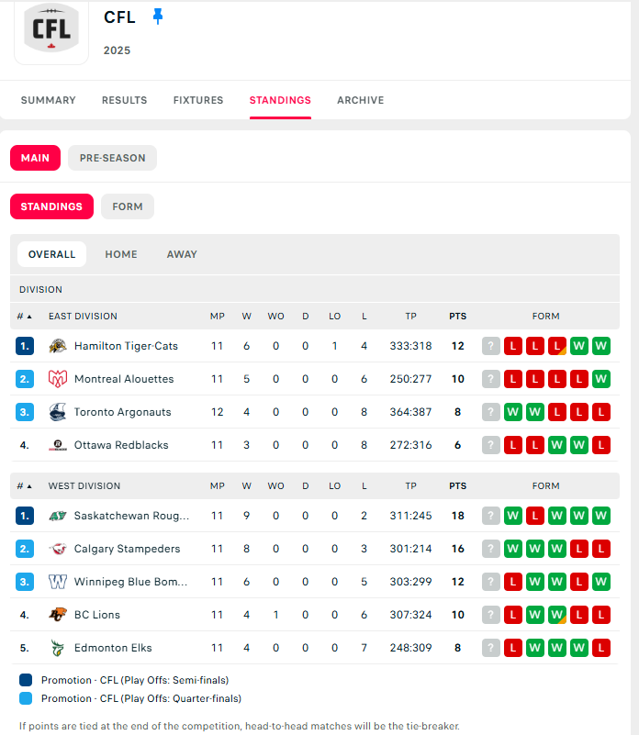
Task: Click Hamilton's rank 1 badge
Action: [x=25, y=346]
